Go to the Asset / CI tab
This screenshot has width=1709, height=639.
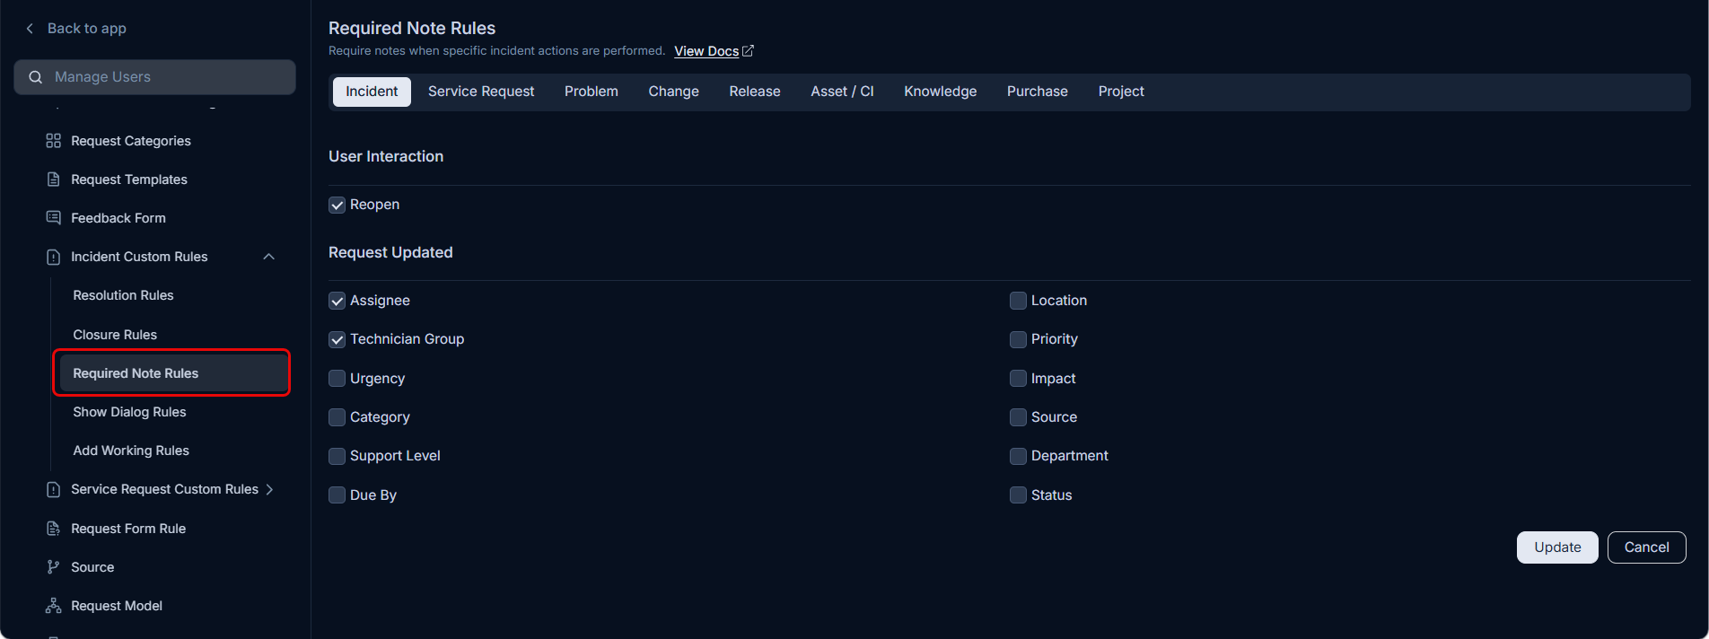point(842,92)
